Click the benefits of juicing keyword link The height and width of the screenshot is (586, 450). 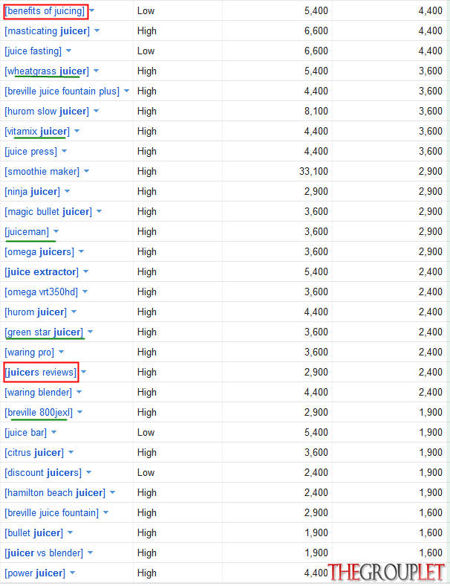click(x=45, y=11)
